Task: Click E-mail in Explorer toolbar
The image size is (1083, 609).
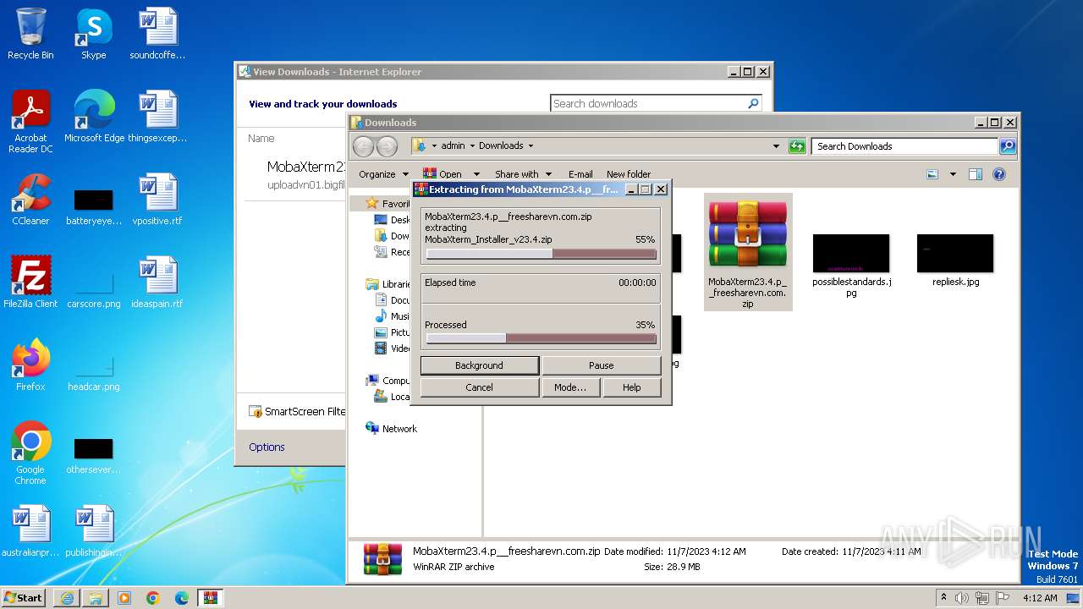Action: coord(580,174)
